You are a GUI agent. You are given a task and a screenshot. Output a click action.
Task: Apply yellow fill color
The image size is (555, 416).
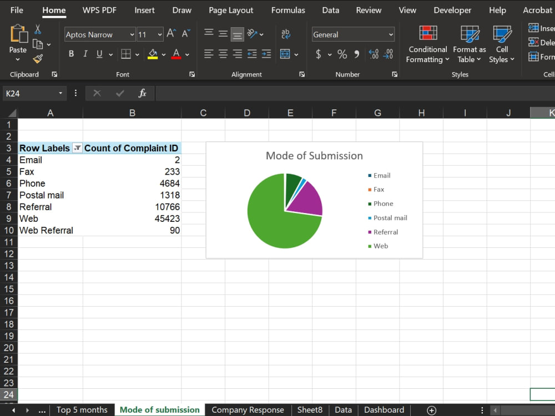click(153, 54)
